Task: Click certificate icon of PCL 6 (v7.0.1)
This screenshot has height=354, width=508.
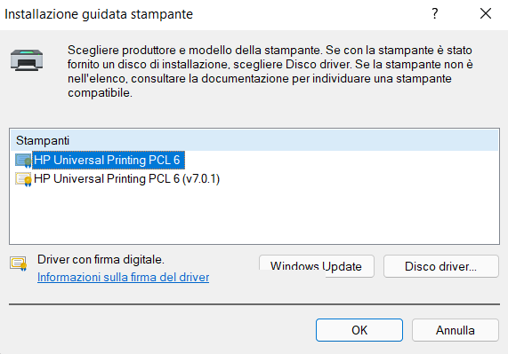Action: pos(23,179)
